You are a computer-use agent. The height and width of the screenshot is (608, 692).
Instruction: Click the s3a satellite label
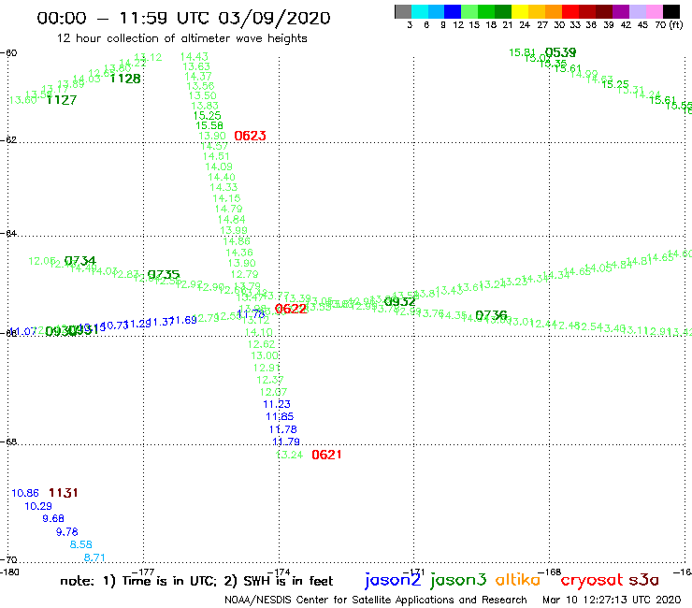644,580
